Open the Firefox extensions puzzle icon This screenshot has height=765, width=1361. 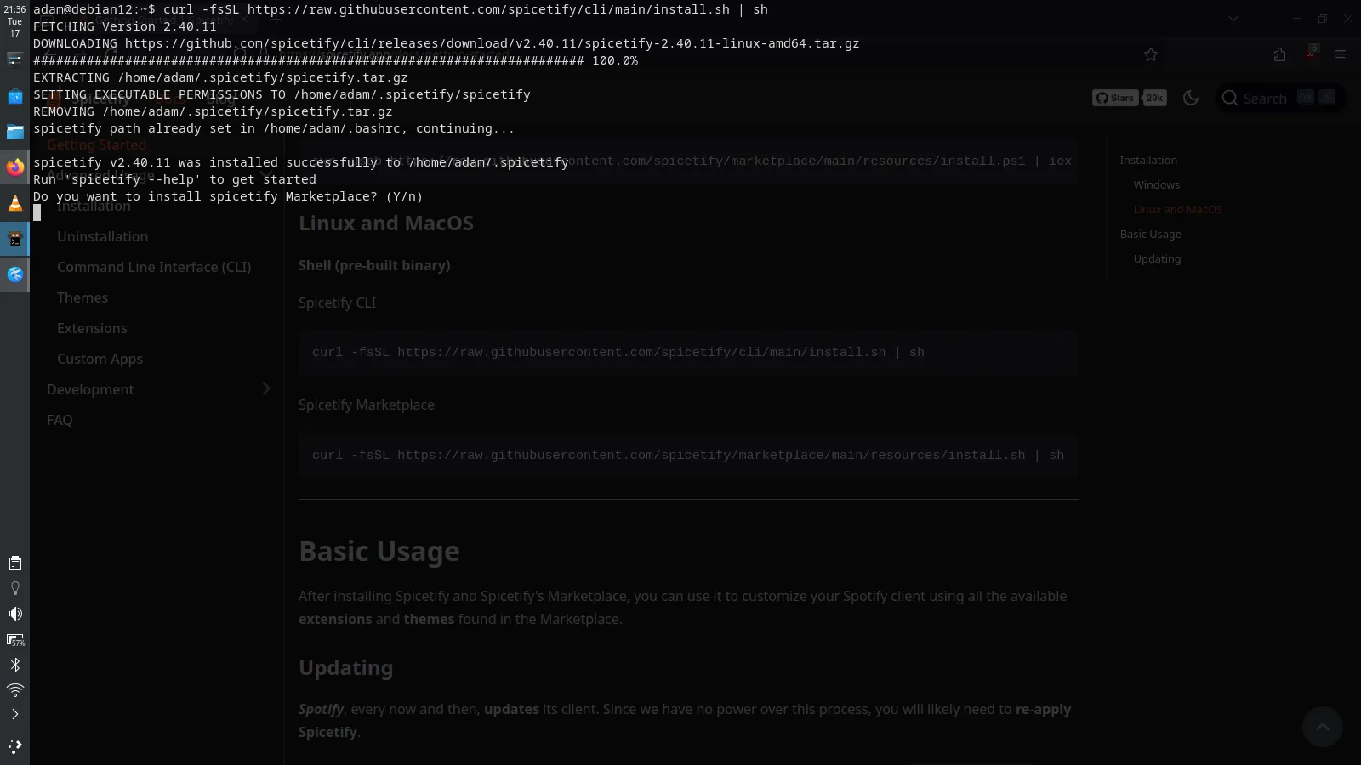tap(1279, 54)
